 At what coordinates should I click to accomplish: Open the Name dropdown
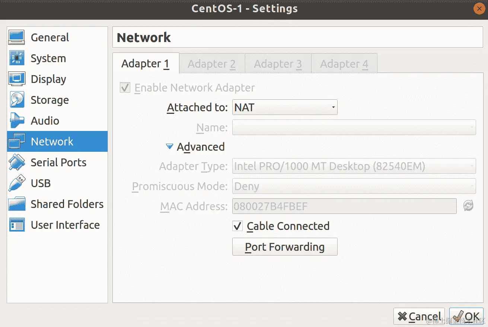[354, 127]
